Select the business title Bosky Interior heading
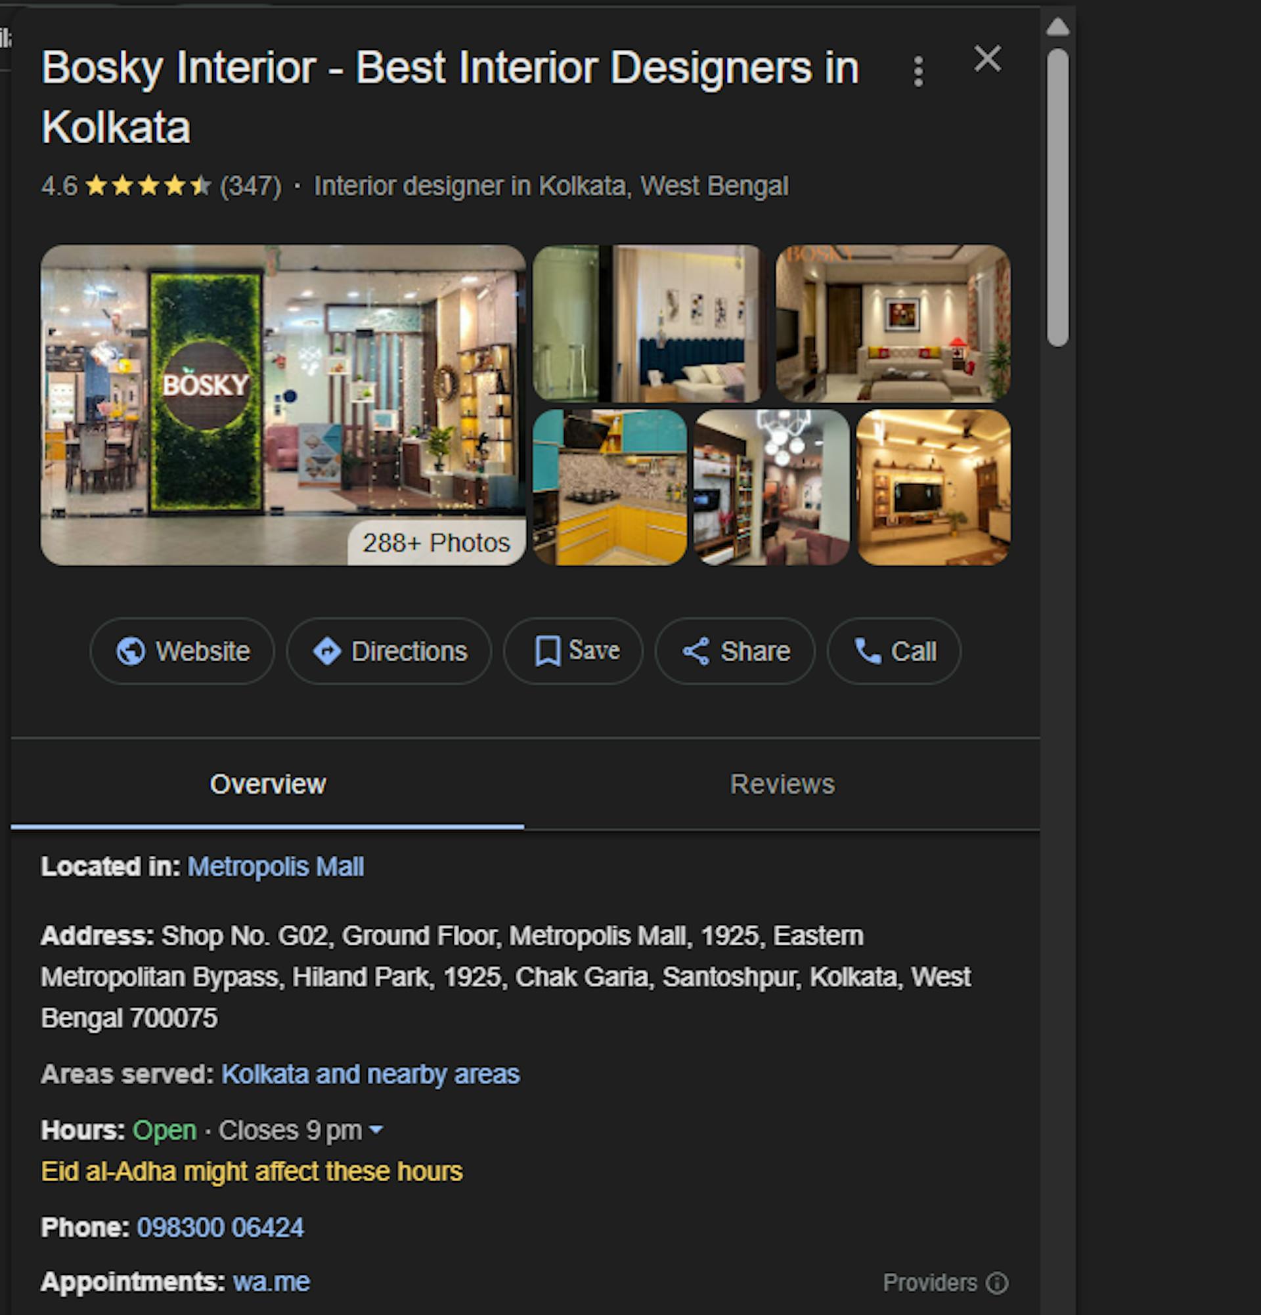The height and width of the screenshot is (1315, 1261). click(x=450, y=97)
